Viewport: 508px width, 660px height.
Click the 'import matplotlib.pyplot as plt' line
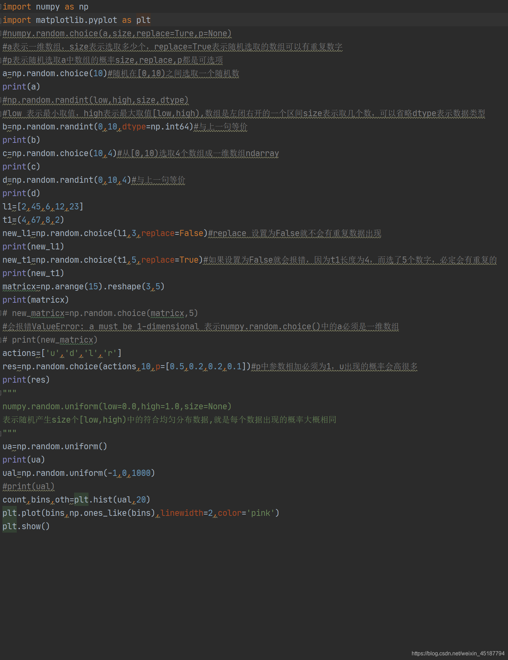[x=77, y=20]
